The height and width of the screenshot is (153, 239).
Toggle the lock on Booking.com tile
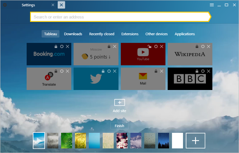tap(56, 47)
